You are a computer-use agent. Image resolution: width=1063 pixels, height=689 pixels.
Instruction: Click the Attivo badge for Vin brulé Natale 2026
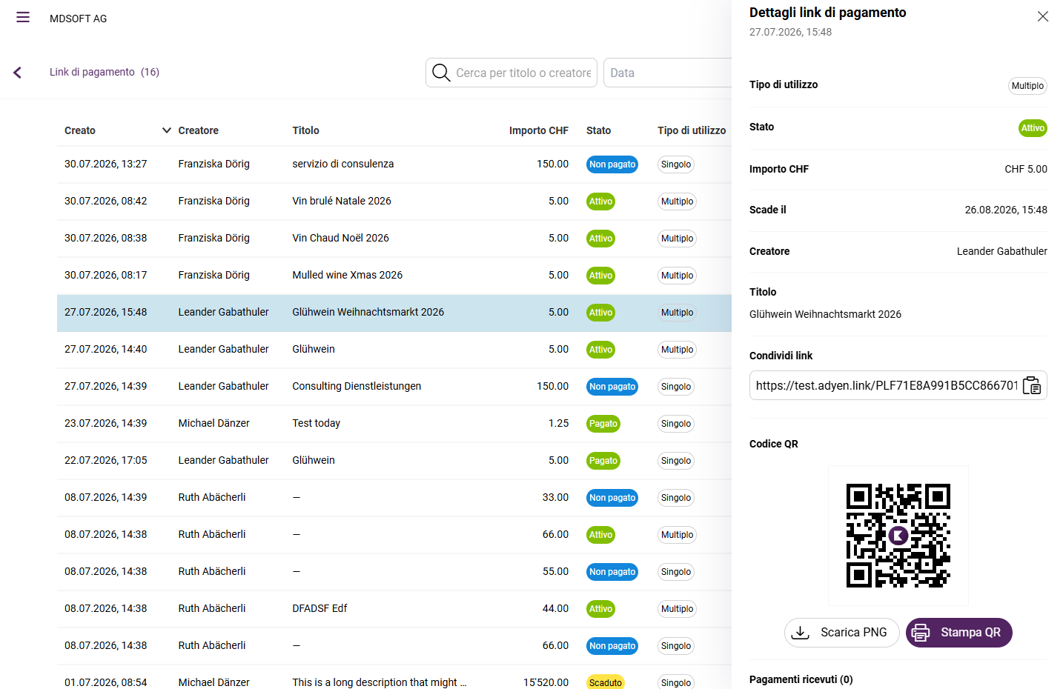(x=600, y=202)
